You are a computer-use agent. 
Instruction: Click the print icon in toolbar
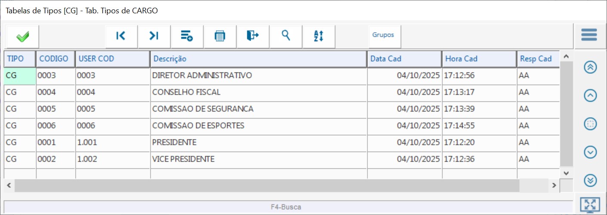pyautogui.click(x=220, y=36)
